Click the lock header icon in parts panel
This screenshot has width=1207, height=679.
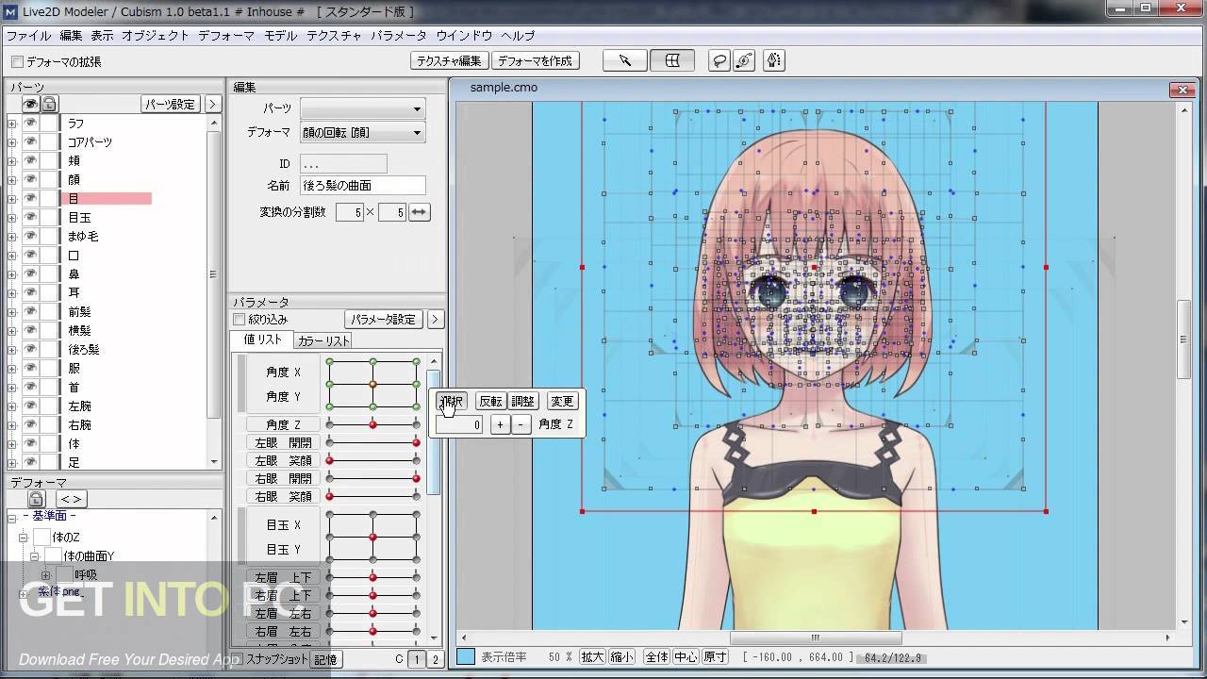(49, 105)
